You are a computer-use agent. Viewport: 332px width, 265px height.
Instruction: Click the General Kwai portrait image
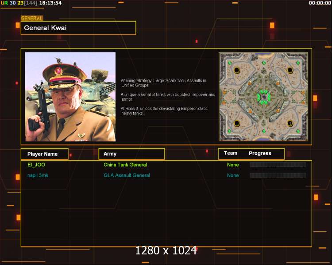70,97
